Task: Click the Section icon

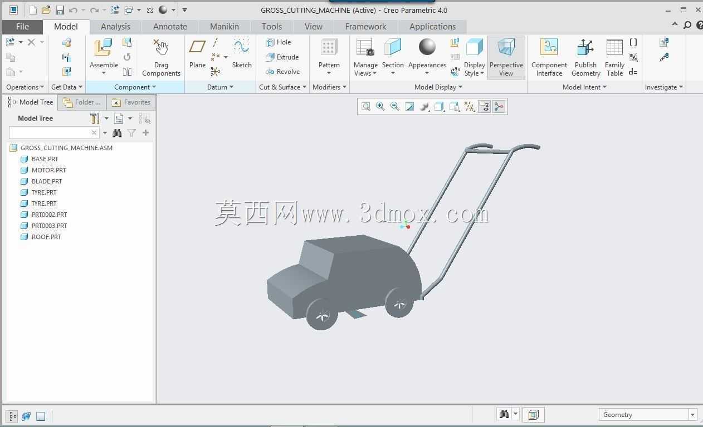Action: click(393, 47)
